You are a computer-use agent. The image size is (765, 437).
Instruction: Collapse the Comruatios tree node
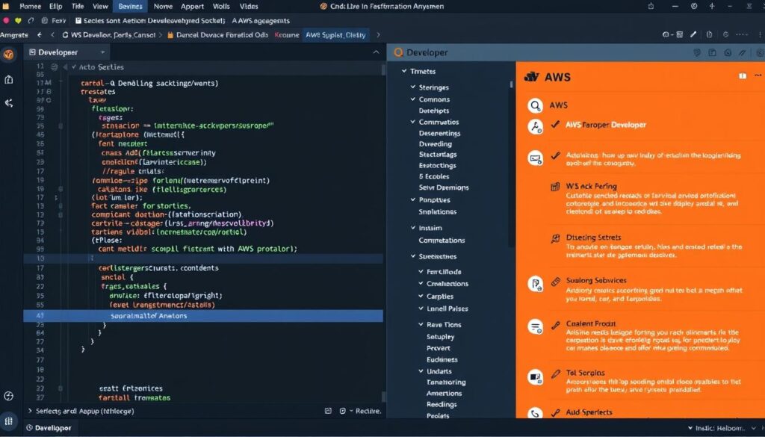(x=412, y=122)
